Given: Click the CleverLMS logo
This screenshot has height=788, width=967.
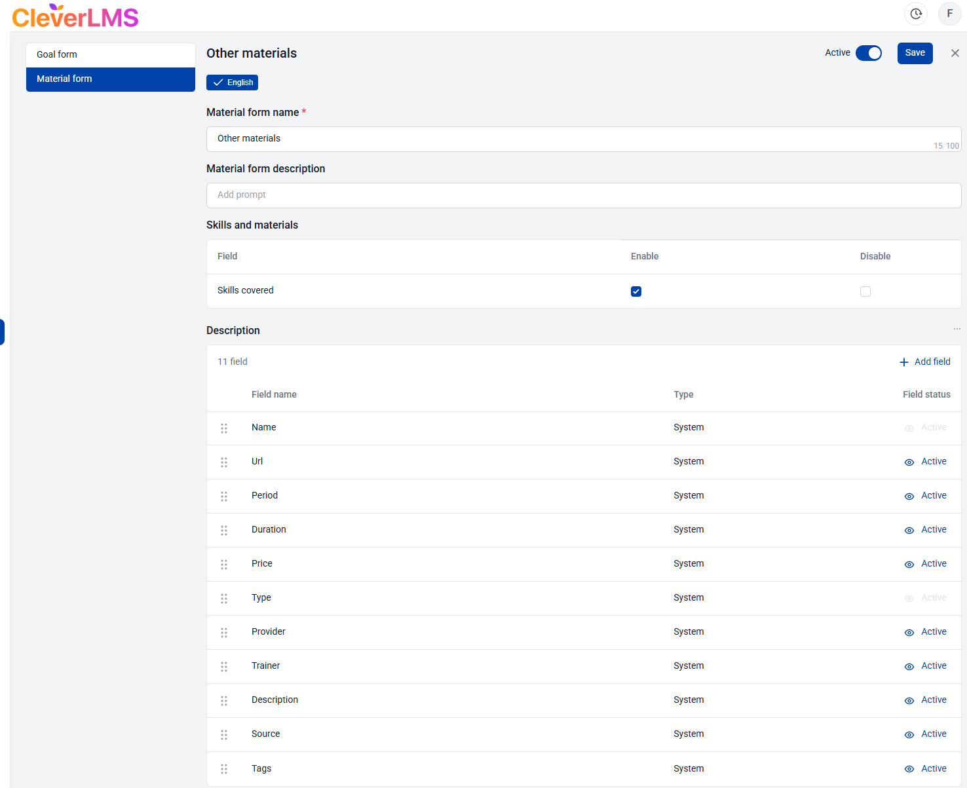Looking at the screenshot, I should tap(75, 16).
